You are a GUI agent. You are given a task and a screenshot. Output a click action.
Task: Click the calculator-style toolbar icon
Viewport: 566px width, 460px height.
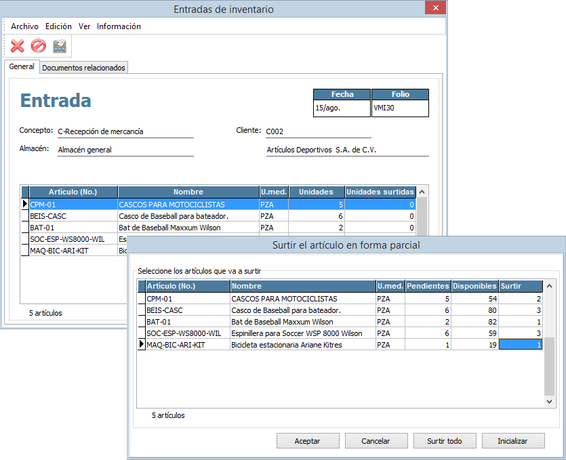coord(60,46)
